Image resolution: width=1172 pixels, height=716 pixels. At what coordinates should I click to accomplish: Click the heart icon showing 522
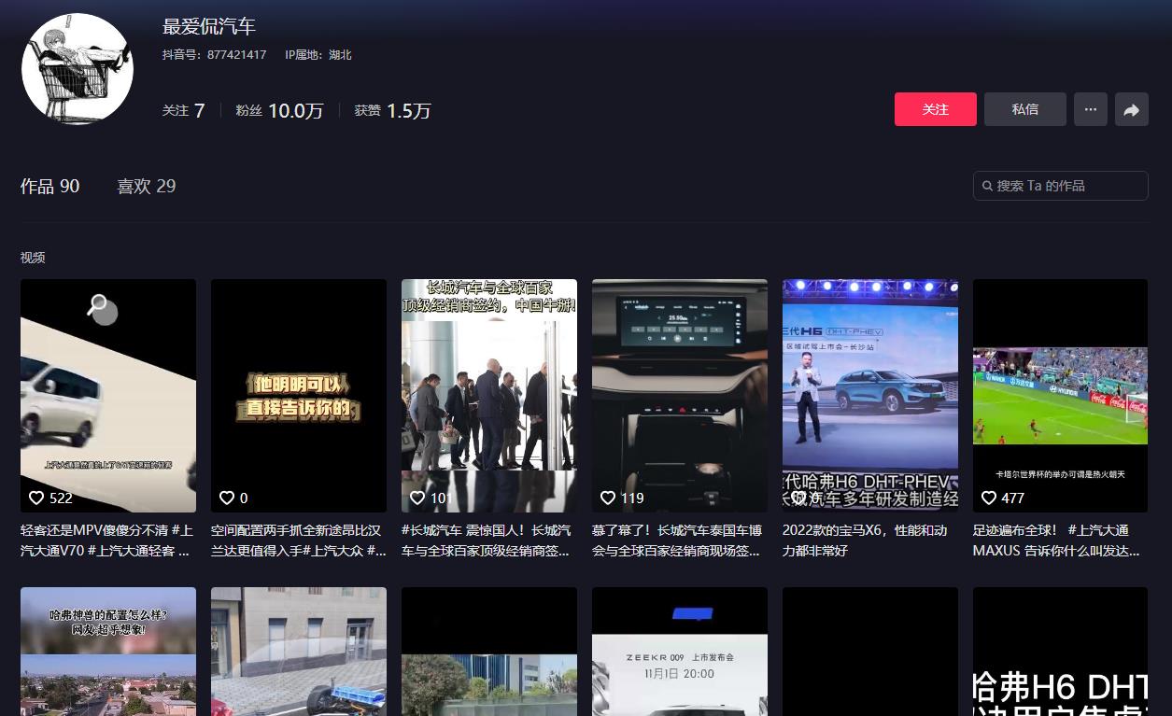point(36,498)
